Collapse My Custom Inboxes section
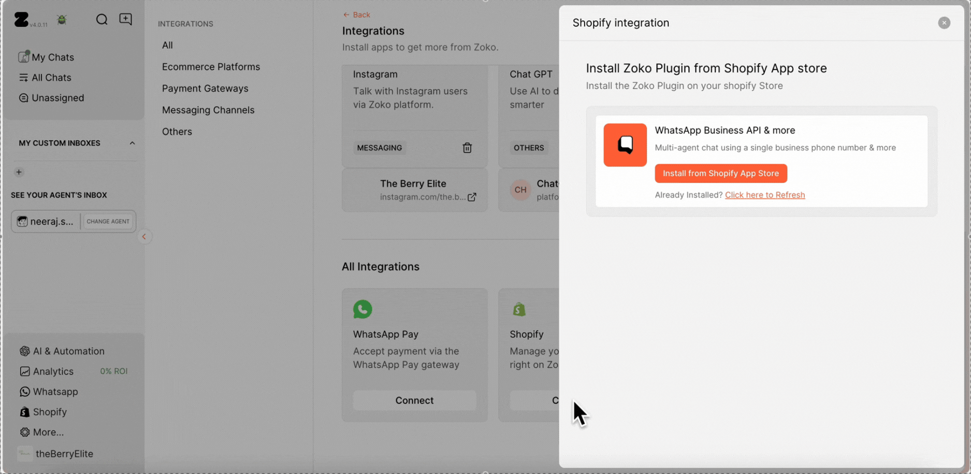The height and width of the screenshot is (474, 971). pos(132,143)
